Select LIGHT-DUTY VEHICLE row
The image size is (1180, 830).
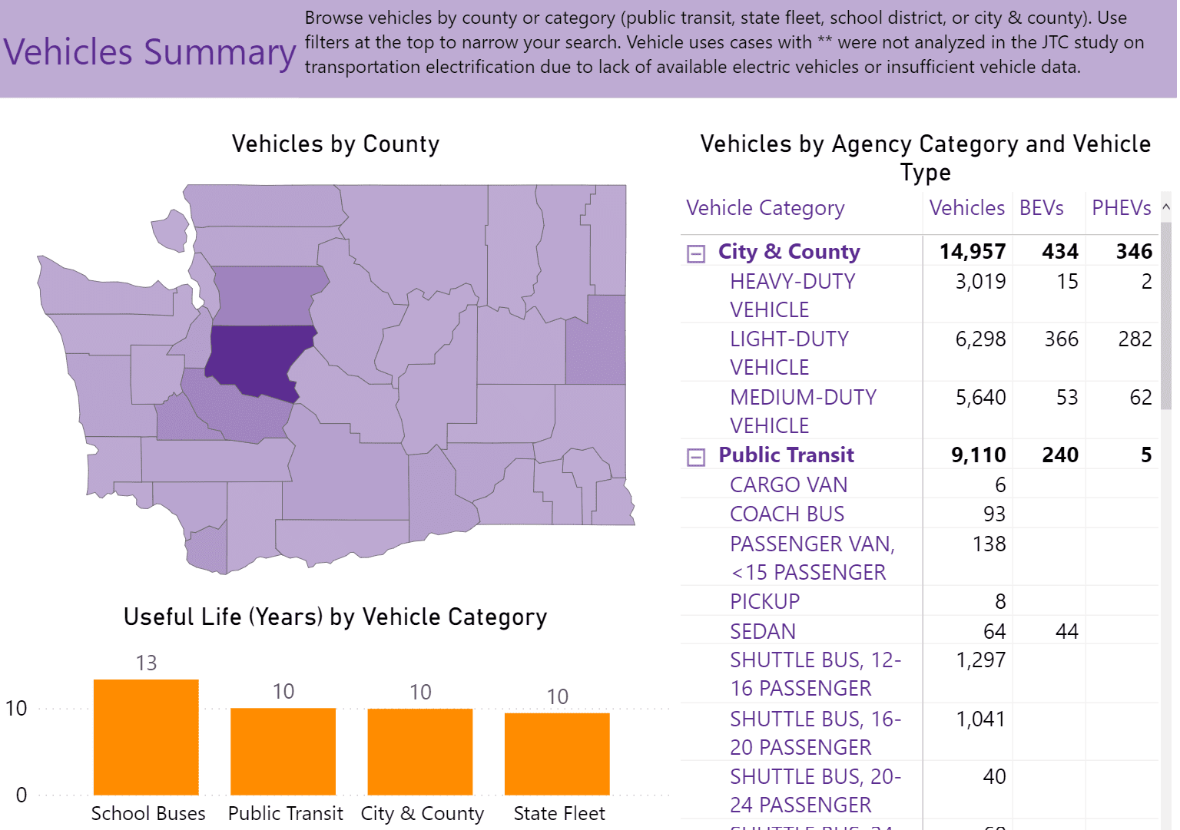point(789,352)
